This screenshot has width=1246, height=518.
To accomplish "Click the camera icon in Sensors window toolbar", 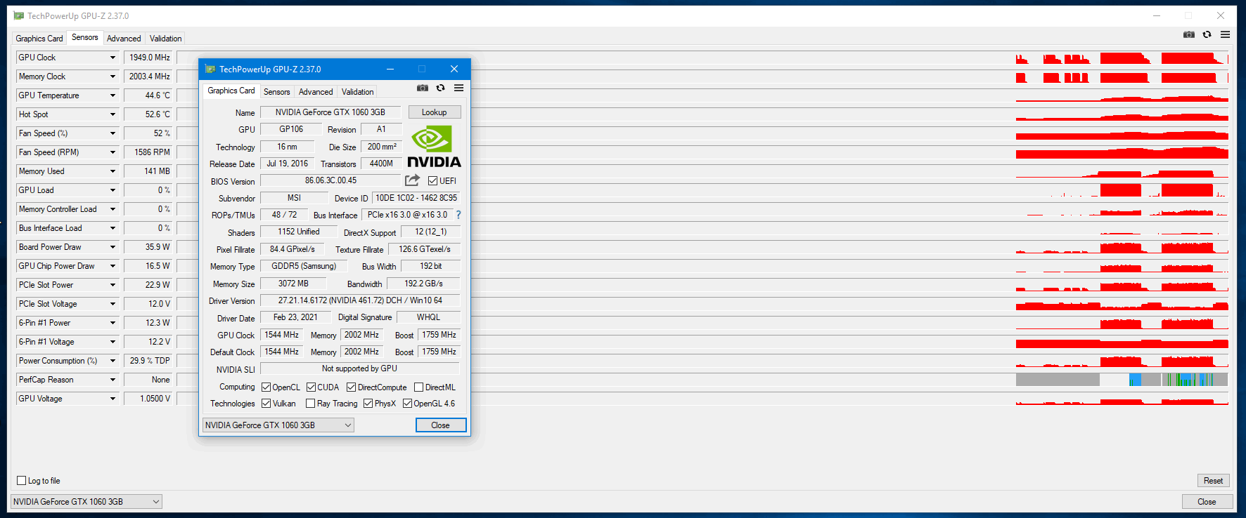I will (1189, 34).
